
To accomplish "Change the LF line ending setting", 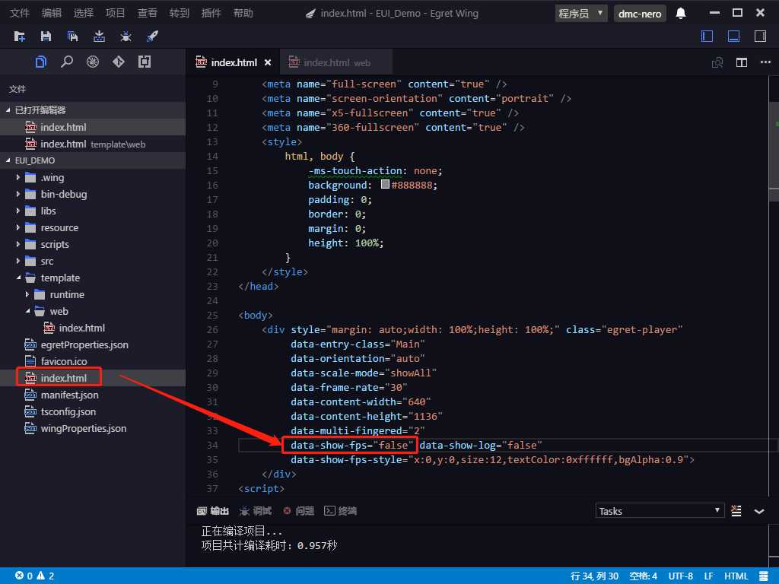I will pyautogui.click(x=708, y=576).
